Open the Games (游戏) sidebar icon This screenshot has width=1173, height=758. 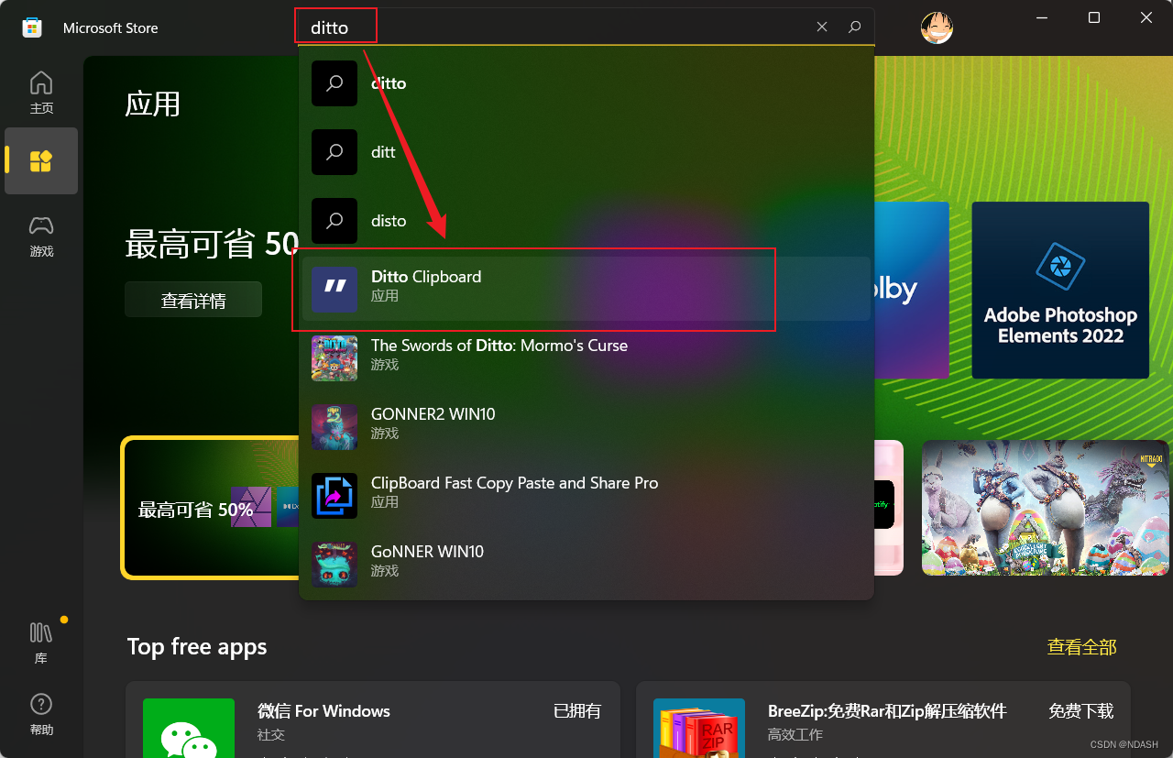tap(41, 236)
